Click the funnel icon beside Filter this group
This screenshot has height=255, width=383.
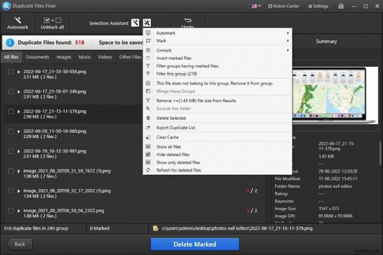pos(148,74)
